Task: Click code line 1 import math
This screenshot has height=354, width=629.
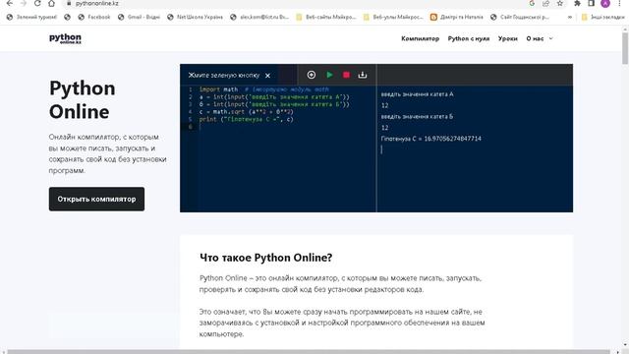Action: [x=264, y=89]
